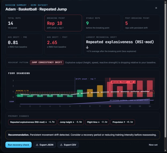Viewport: 167px width, 153px height.
Task: Click the red bar for rep 13
Action: [x=140, y=89]
